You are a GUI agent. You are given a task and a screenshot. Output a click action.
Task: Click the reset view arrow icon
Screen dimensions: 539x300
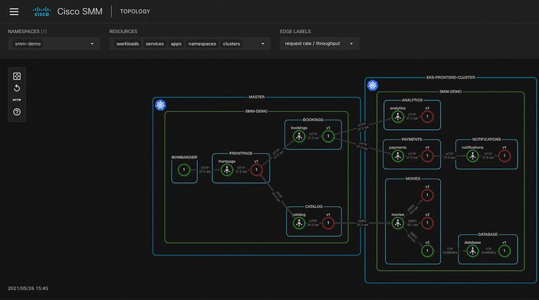(x=17, y=88)
